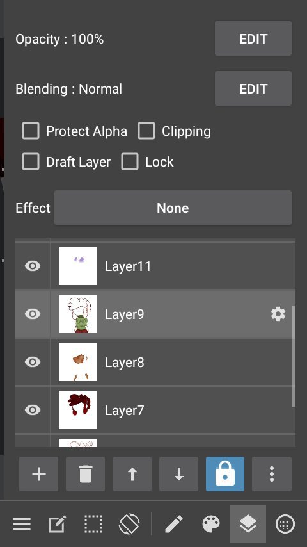Hide Layer11 using its eye icon
This screenshot has height=547, width=307.
33,266
